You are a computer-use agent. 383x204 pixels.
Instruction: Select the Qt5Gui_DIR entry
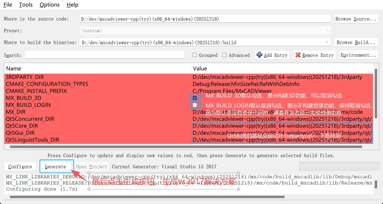(20, 133)
